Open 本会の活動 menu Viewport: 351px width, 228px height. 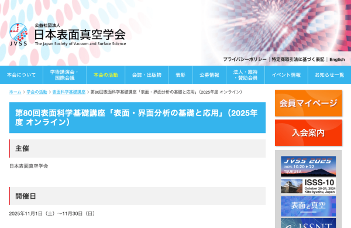pos(106,75)
